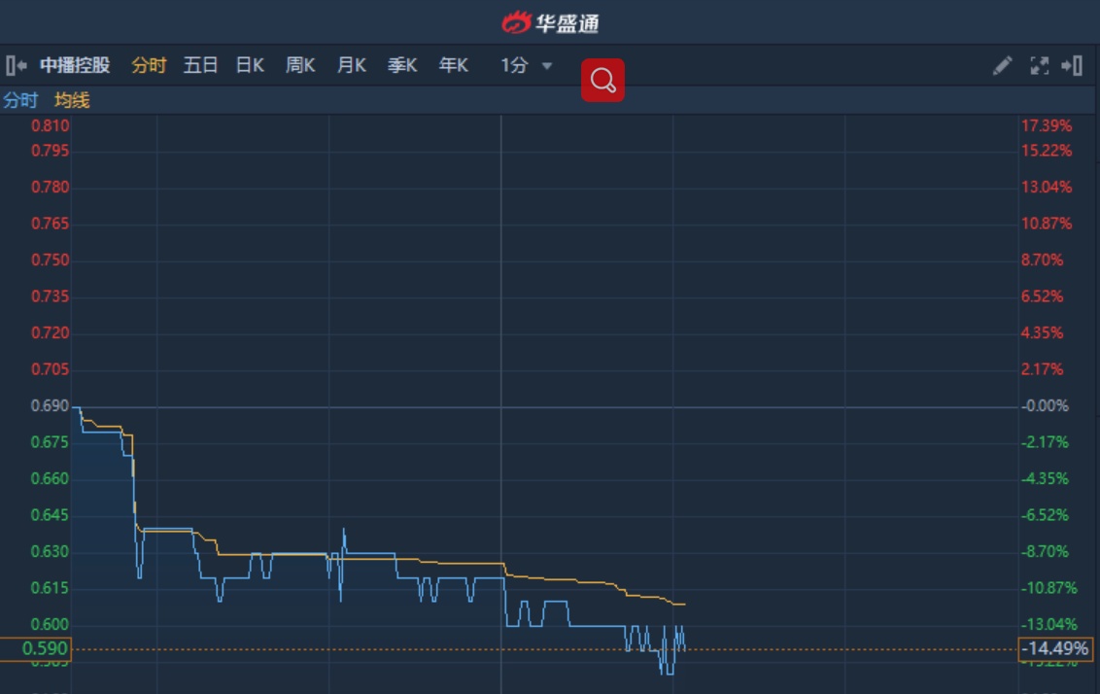Click the -13.04% percentage label
This screenshot has width=1100, height=694.
click(1048, 625)
